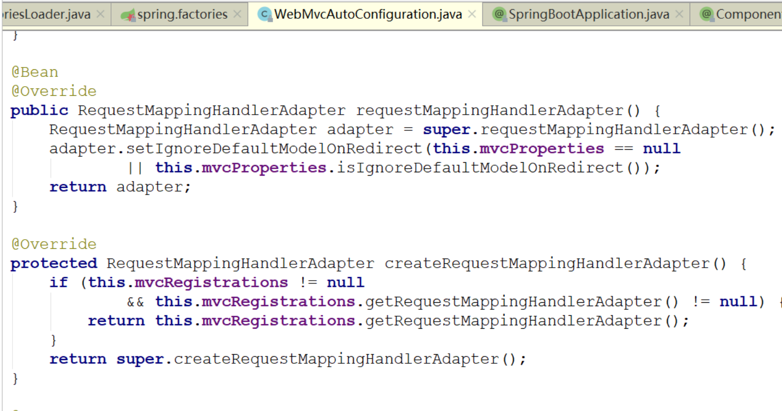Click setIgnoreDefaultModelOnRedirect method call
This screenshot has height=411, width=782.
pyautogui.click(x=274, y=149)
